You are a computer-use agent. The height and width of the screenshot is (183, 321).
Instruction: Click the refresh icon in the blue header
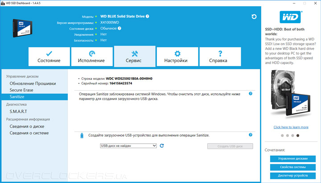pos(254,17)
